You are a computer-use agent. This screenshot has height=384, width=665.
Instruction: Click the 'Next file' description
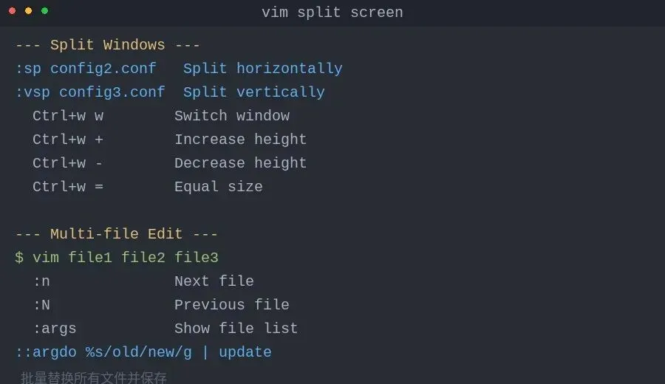(214, 281)
